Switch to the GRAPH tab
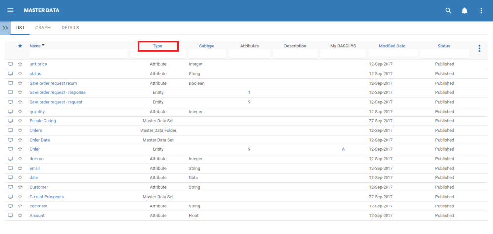Viewport: 493px width, 234px height. point(43,28)
